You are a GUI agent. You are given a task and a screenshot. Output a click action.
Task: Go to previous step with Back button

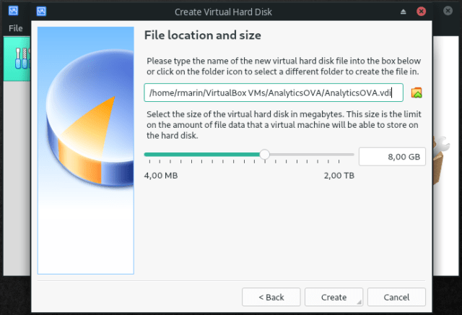click(x=271, y=297)
